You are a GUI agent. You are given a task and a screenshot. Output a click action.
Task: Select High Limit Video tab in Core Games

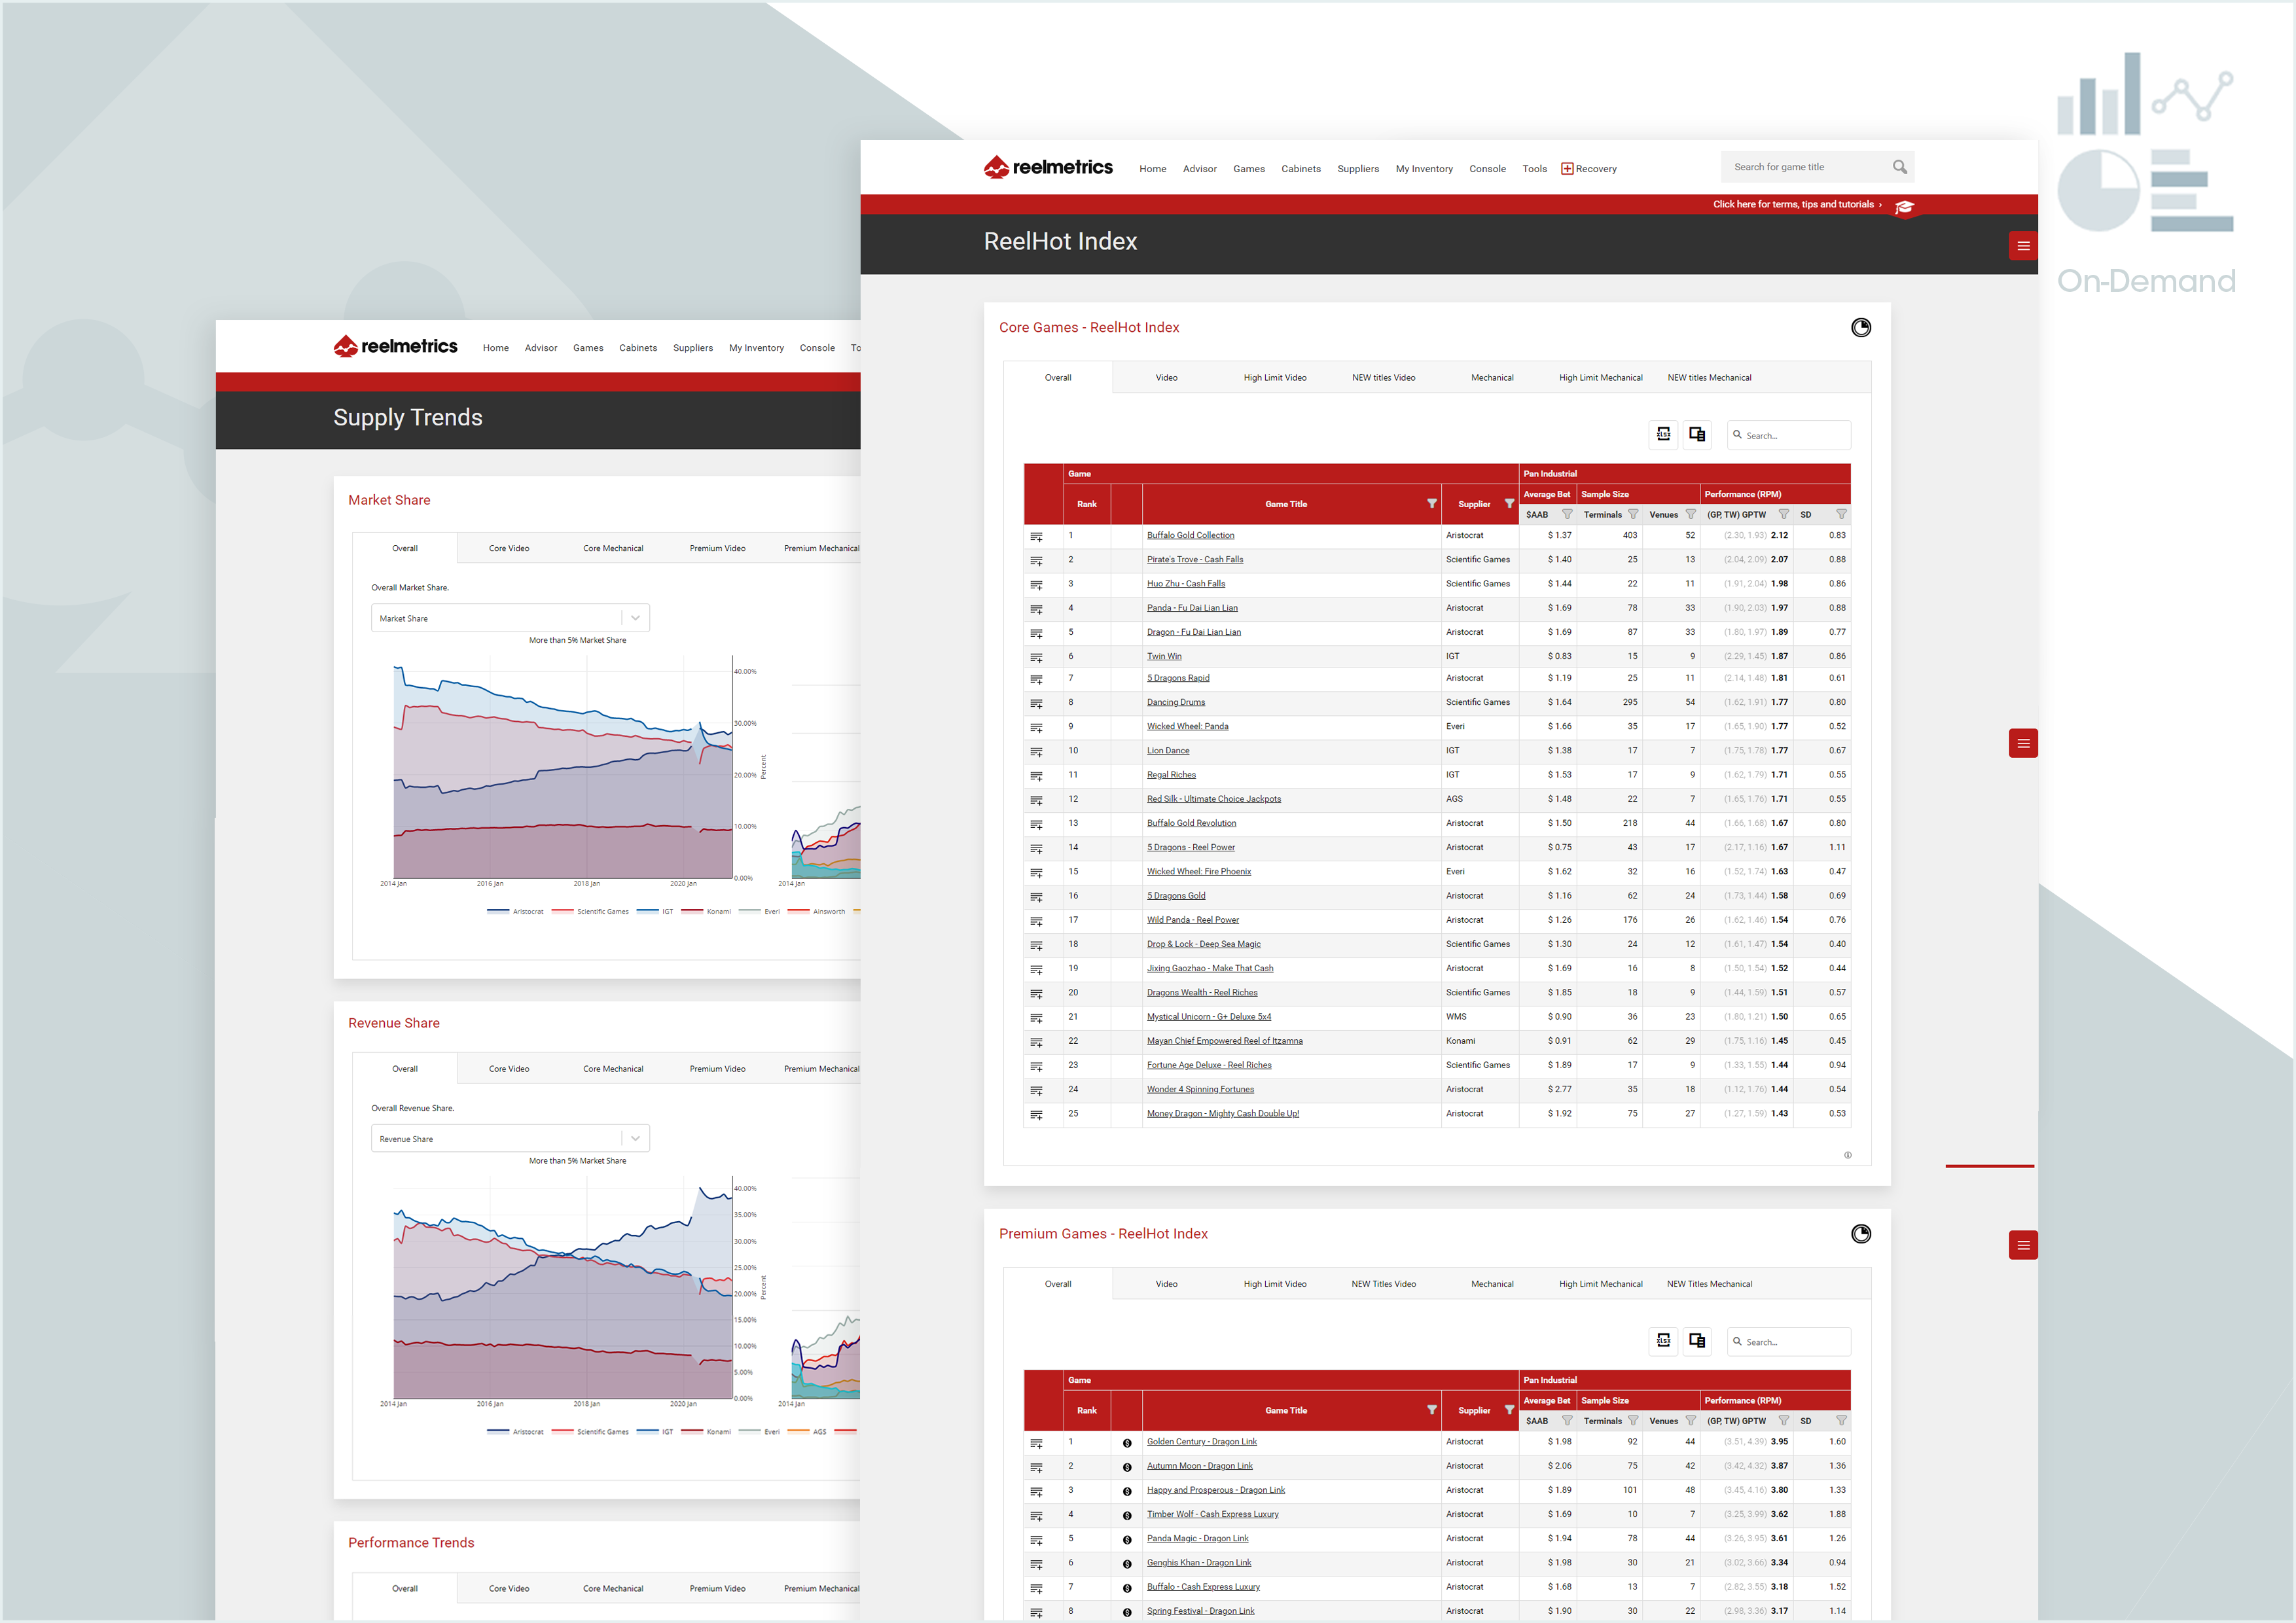point(1275,378)
